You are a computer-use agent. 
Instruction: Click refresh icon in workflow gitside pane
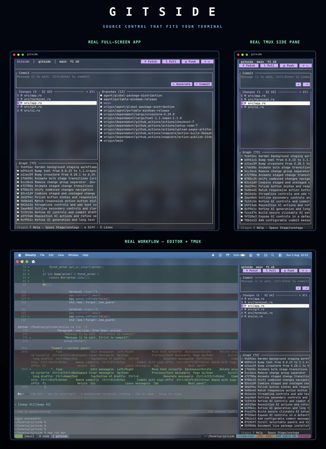click(305, 271)
